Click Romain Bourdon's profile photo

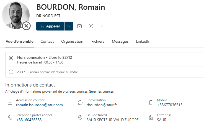[x=15, y=15]
